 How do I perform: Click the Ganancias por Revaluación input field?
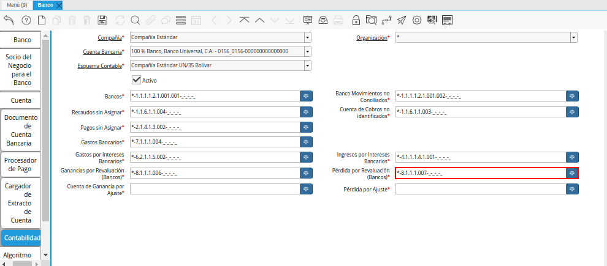click(x=215, y=173)
